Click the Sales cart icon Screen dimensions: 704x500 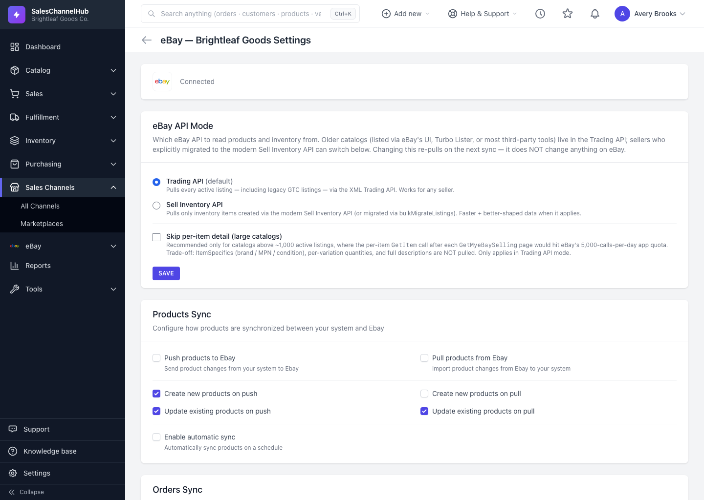(15, 94)
